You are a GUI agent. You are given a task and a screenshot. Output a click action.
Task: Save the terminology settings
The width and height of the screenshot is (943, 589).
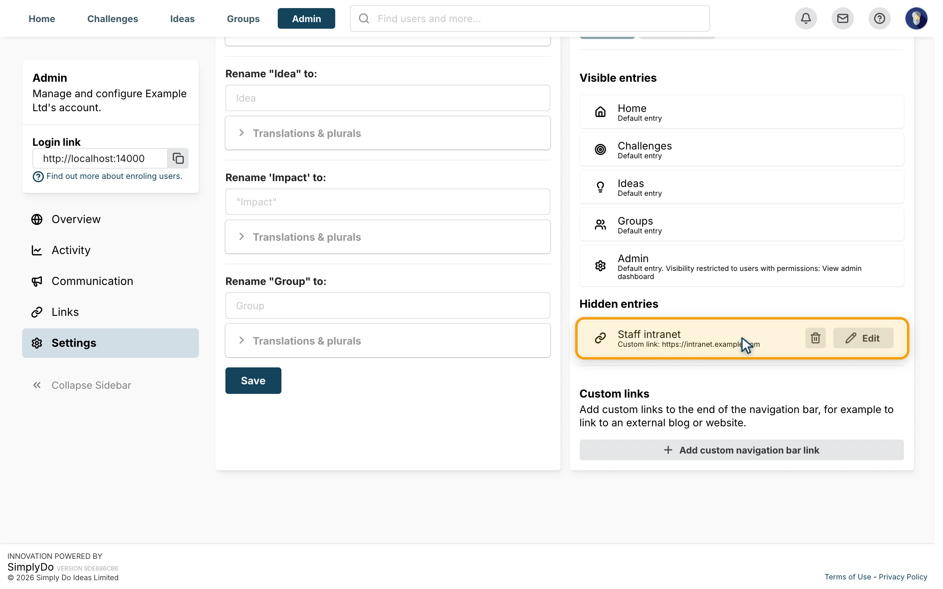coord(253,381)
